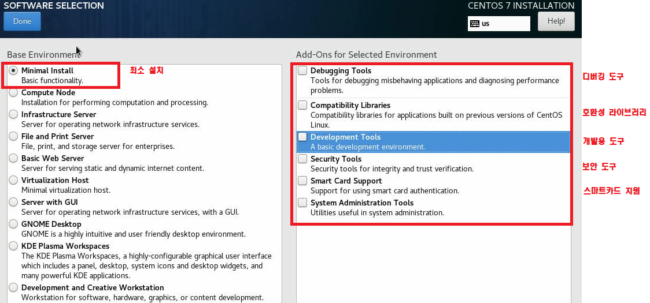The image size is (650, 303).
Task: Click "Basic functionality." description text
Action: (x=52, y=81)
